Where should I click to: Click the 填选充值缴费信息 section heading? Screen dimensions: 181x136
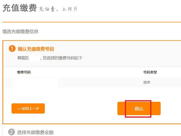point(21,31)
